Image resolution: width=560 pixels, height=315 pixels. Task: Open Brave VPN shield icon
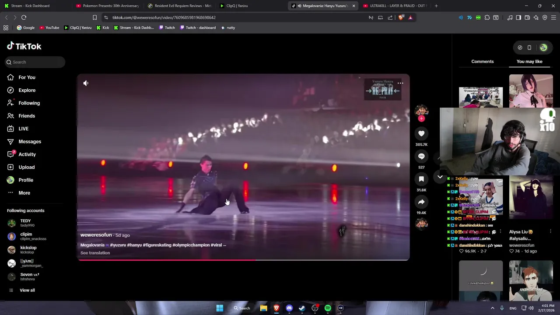tap(545, 17)
